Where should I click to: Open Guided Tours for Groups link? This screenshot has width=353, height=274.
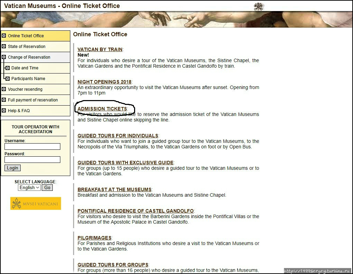[x=113, y=265]
